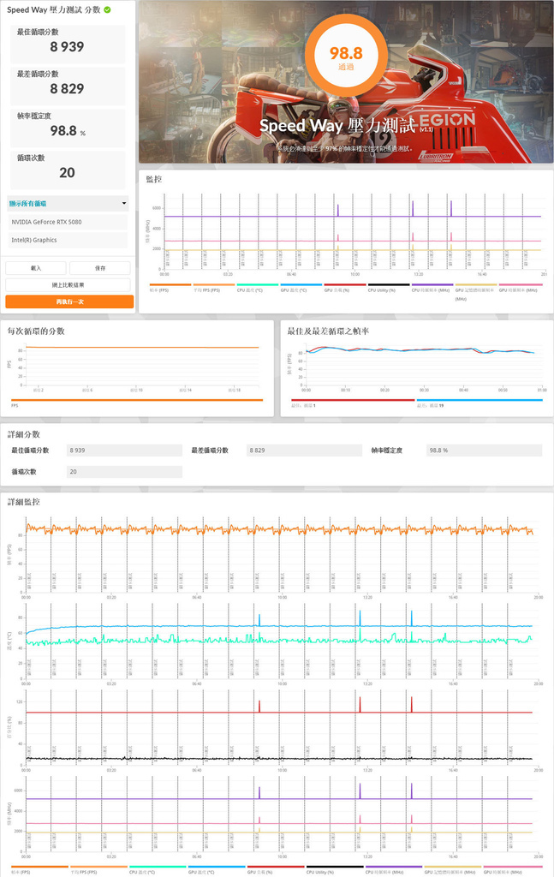
Task: Toggle the 幀率 (FPS) legend in the 監控 panel
Action: (170, 288)
